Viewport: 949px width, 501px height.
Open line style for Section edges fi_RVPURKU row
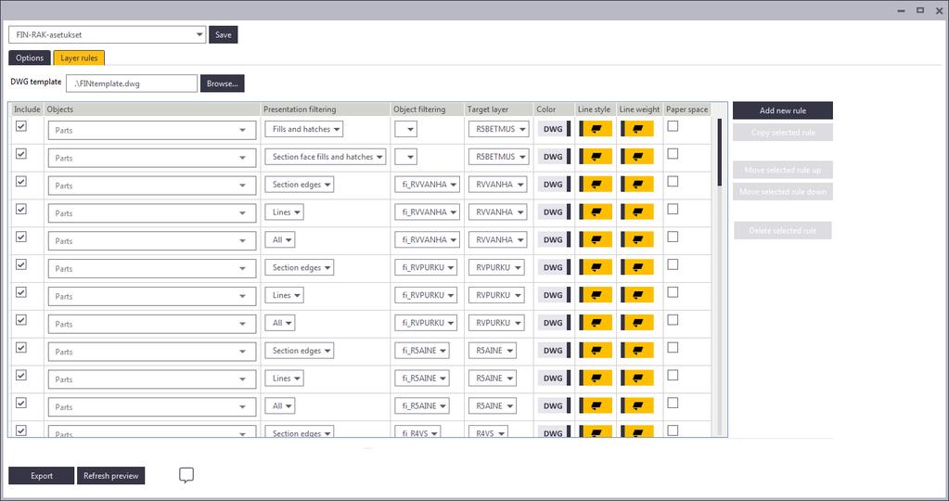tap(596, 267)
